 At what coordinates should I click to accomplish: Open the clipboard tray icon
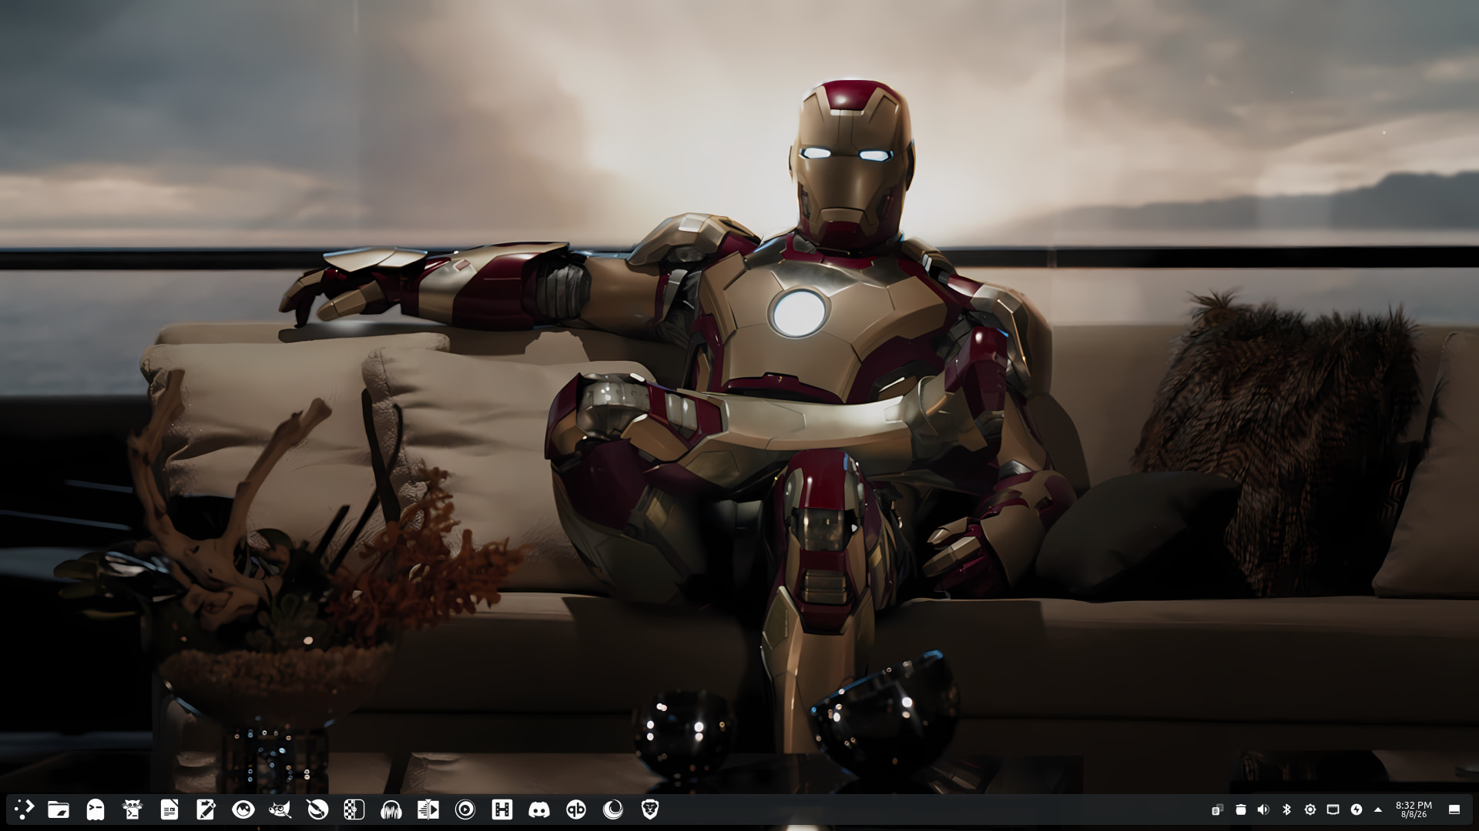(1218, 809)
